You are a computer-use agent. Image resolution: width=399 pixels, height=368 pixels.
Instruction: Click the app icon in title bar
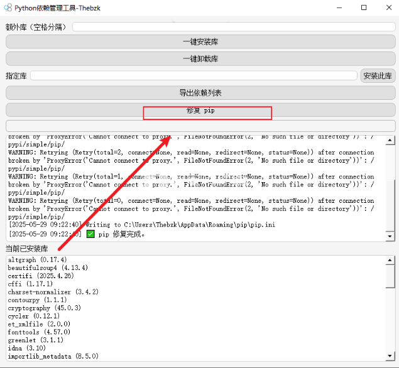pyautogui.click(x=8, y=8)
